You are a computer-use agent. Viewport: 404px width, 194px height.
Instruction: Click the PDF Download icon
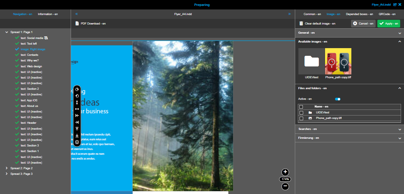pyautogui.click(x=77, y=23)
